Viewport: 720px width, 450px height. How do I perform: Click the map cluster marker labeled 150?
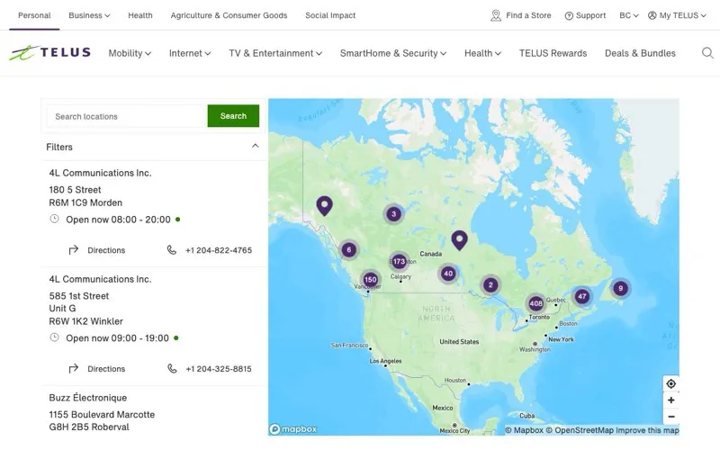(370, 279)
